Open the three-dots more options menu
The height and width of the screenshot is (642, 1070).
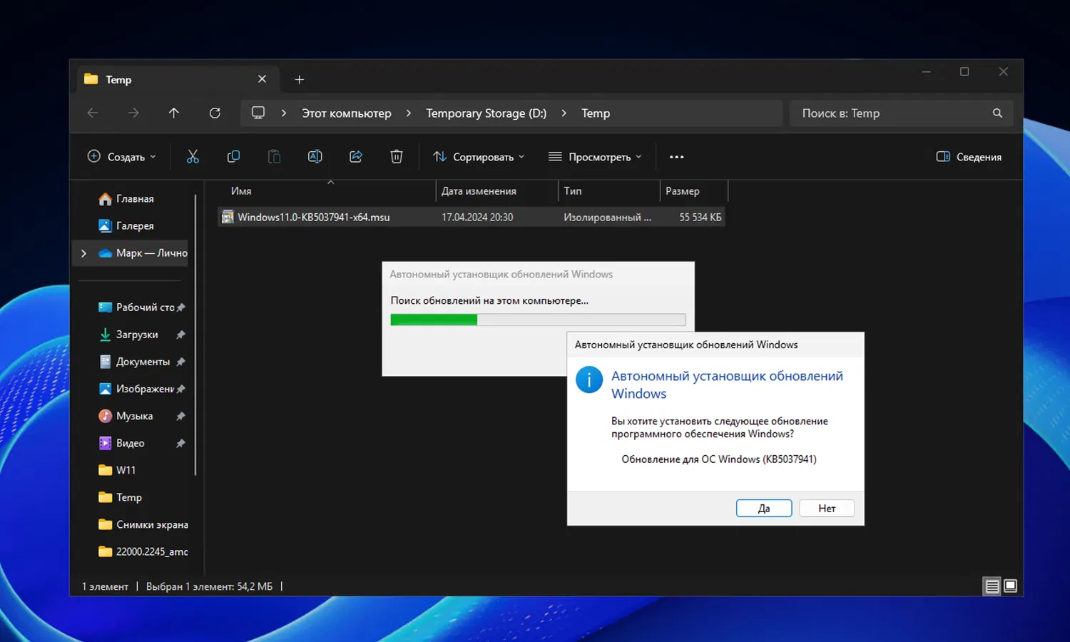pos(676,157)
